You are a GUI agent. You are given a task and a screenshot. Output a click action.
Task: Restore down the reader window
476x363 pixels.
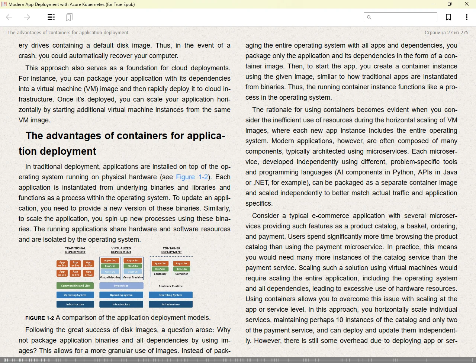pos(450,4)
